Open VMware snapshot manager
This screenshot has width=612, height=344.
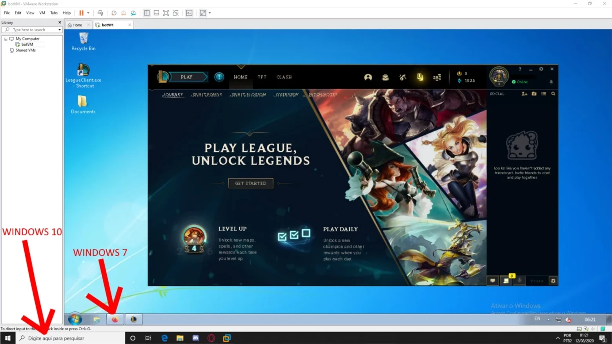click(x=133, y=13)
